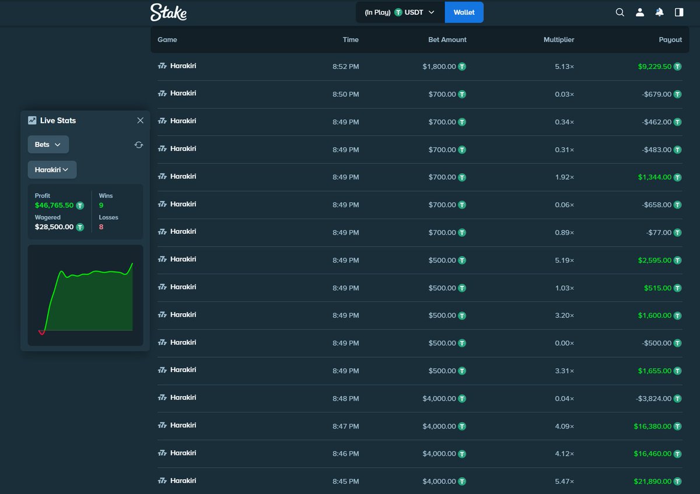
Task: Click the Profit value $46,765.50
Action: tap(54, 206)
